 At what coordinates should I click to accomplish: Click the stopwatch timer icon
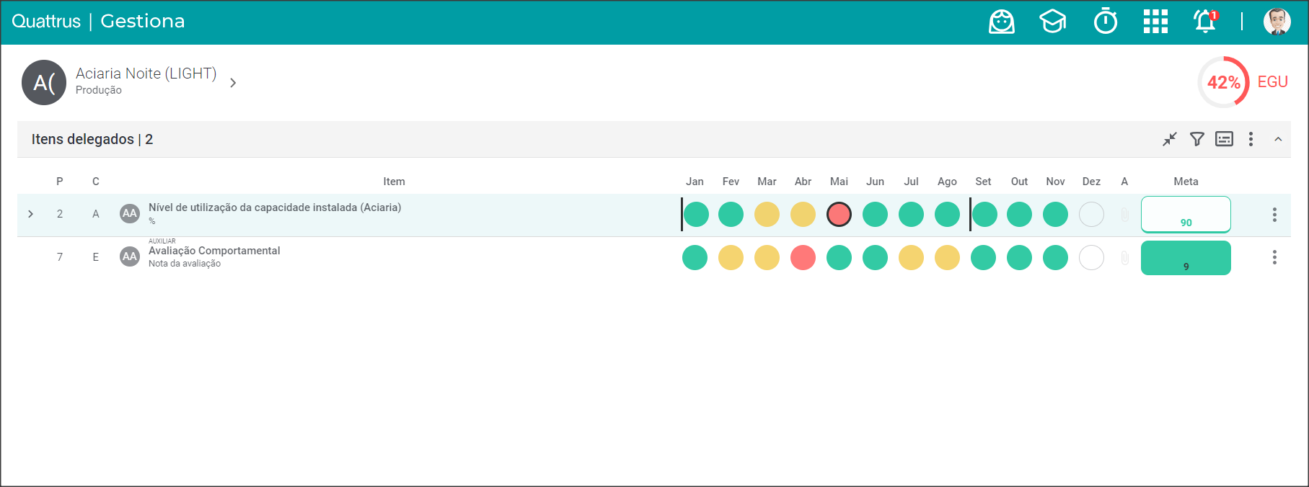[1105, 22]
